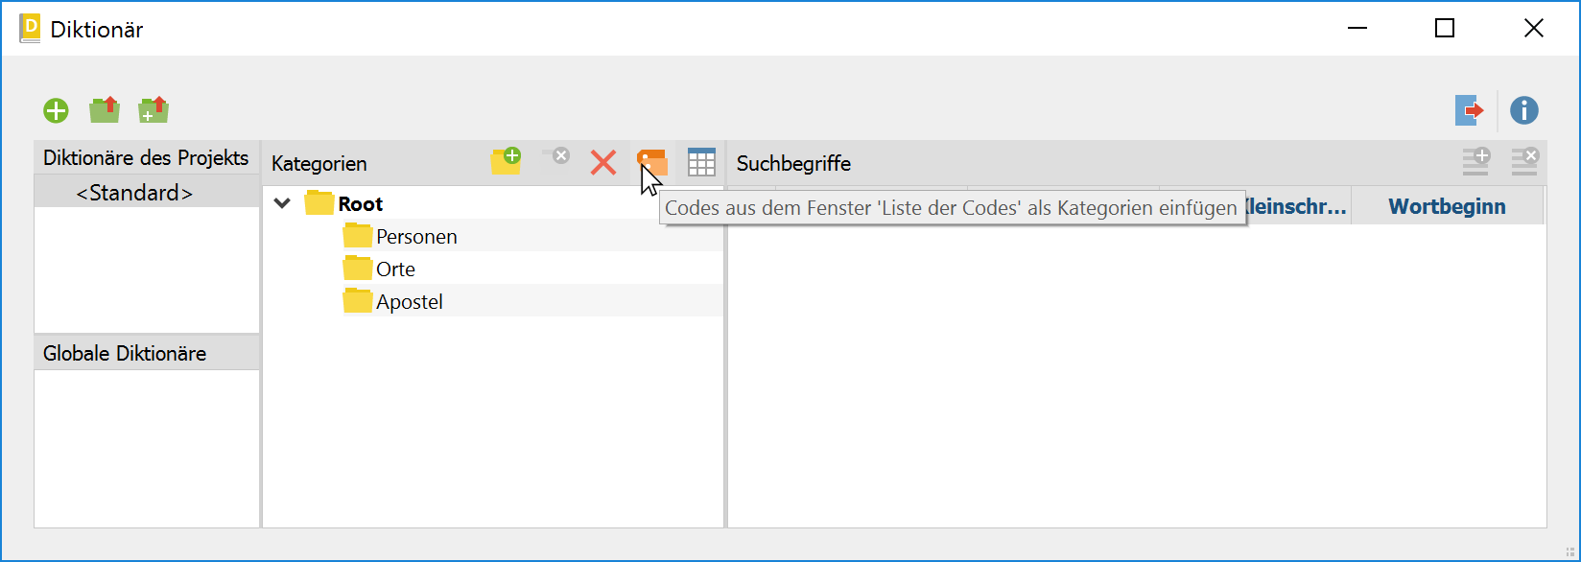Insert codes from code list as categories
1581x562 pixels.
click(652, 162)
